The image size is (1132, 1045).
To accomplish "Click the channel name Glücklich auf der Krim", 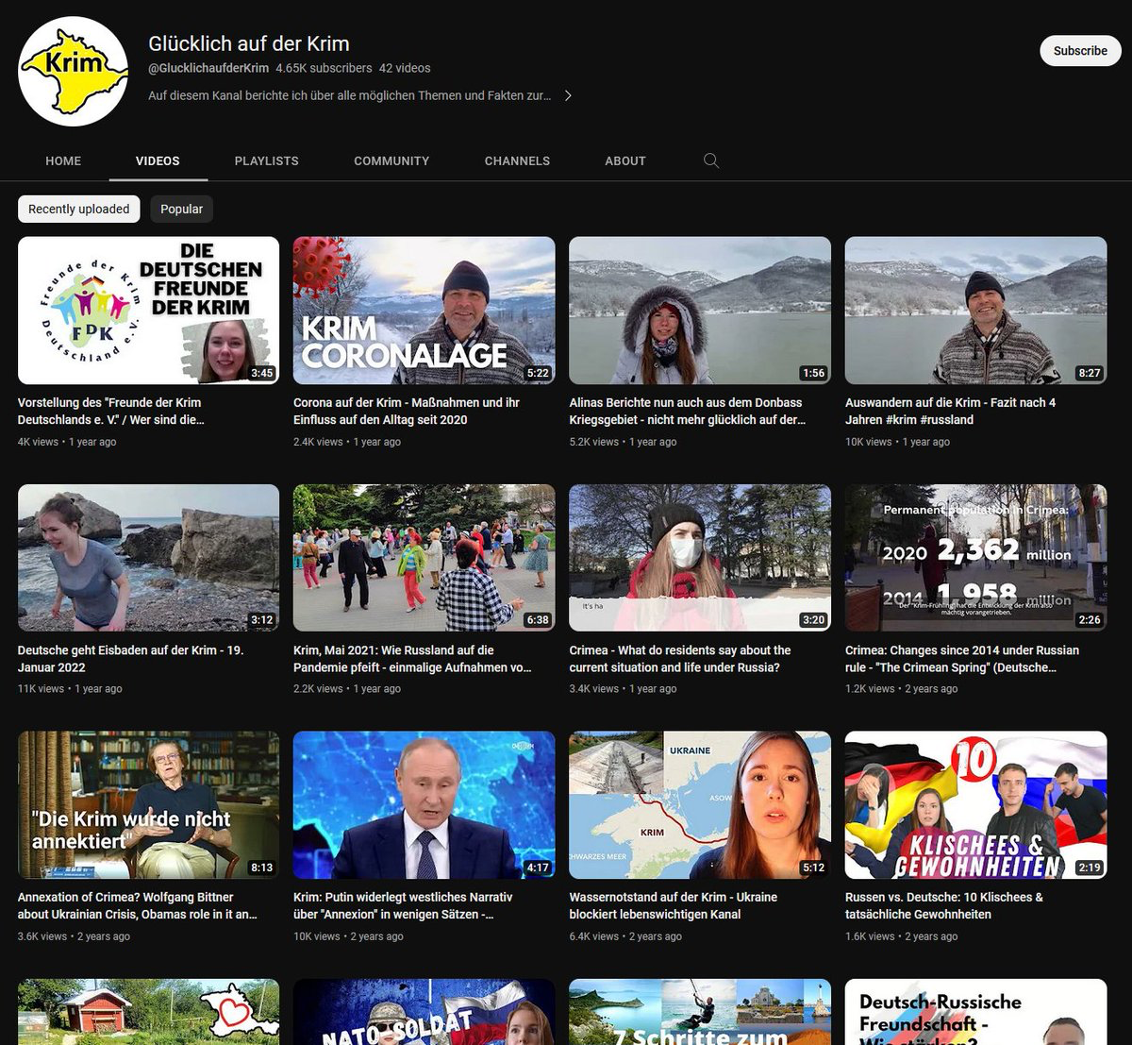I will click(249, 43).
